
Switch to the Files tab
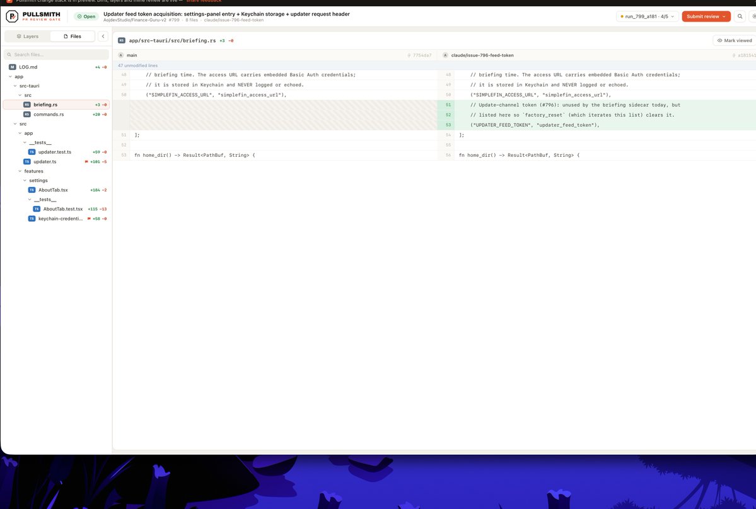tap(73, 36)
